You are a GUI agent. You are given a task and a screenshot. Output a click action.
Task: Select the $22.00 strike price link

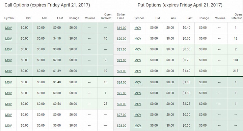point(122,60)
